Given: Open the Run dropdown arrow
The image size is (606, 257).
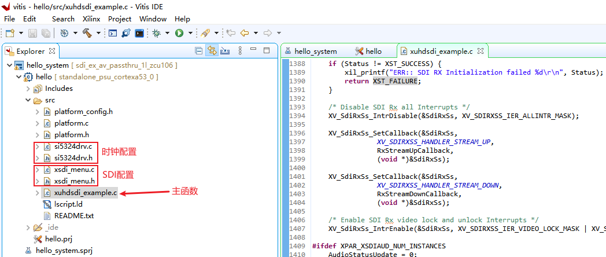Looking at the screenshot, I should click(x=190, y=34).
